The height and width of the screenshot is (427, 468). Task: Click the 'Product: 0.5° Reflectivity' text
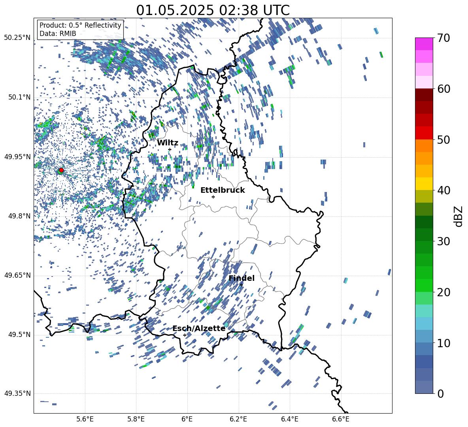click(80, 25)
